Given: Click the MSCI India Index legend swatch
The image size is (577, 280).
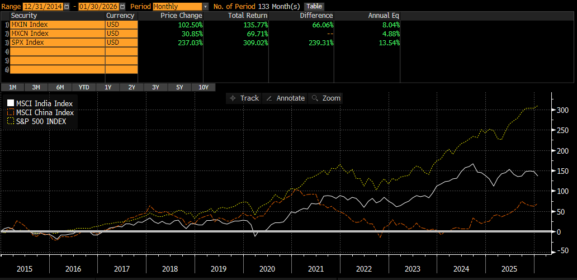Looking at the screenshot, I should point(11,103).
